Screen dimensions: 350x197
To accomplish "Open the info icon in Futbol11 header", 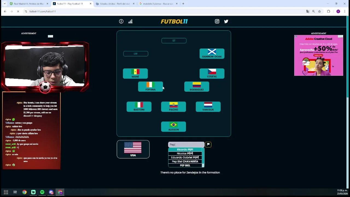I will click(x=121, y=21).
